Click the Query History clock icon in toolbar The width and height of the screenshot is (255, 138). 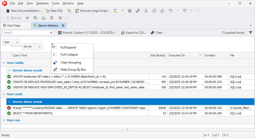(36, 18)
